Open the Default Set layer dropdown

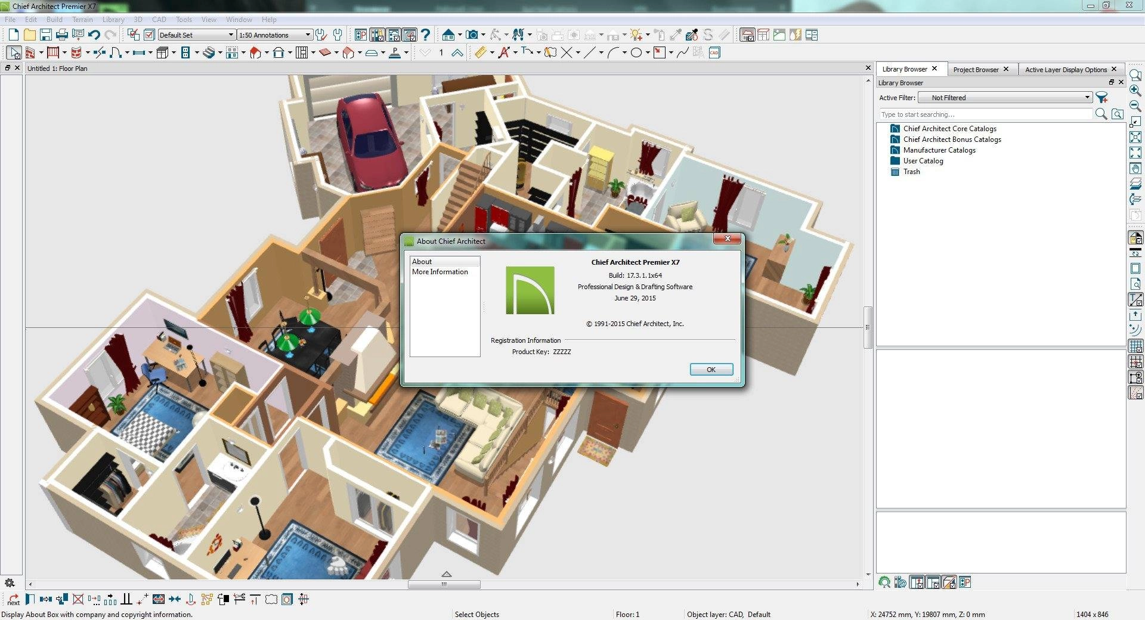point(196,35)
